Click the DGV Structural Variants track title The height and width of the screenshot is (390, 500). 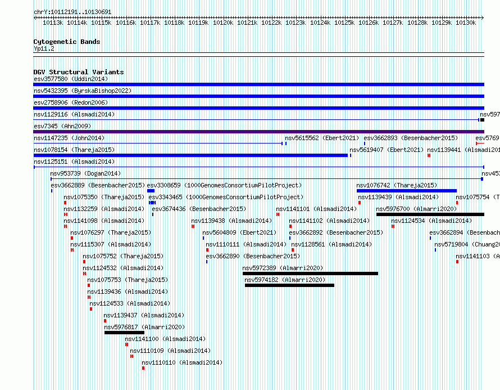click(79, 72)
